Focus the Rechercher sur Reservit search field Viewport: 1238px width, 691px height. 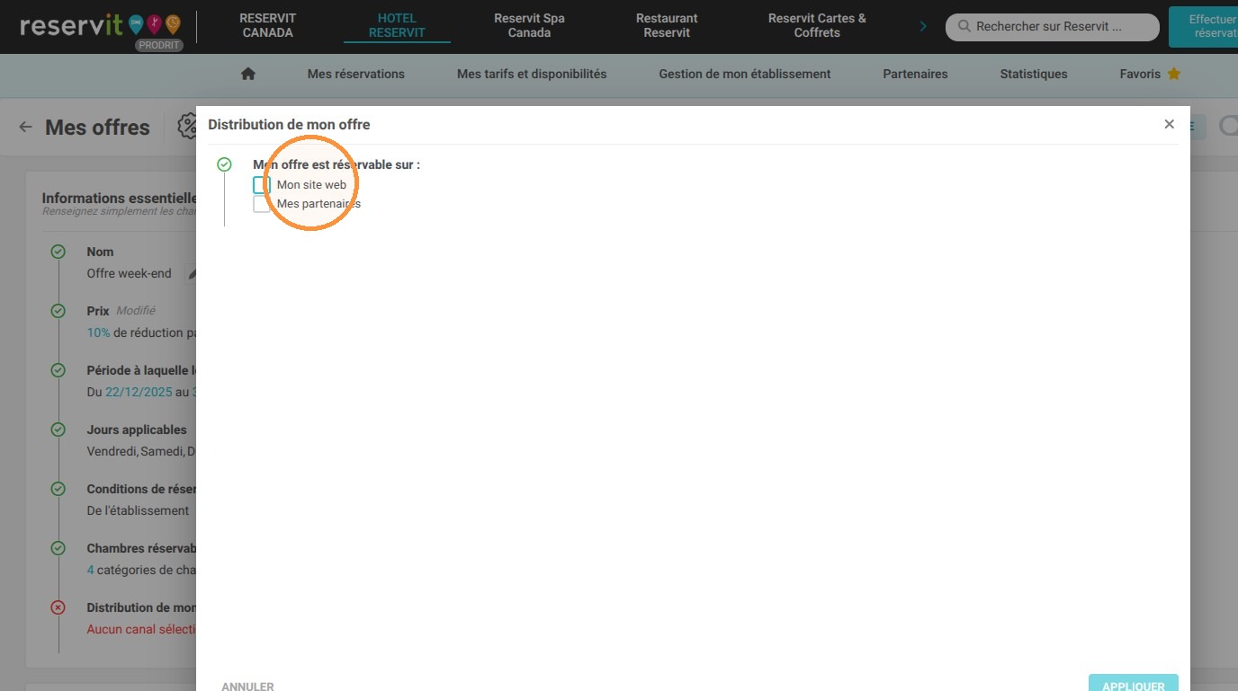click(1053, 27)
